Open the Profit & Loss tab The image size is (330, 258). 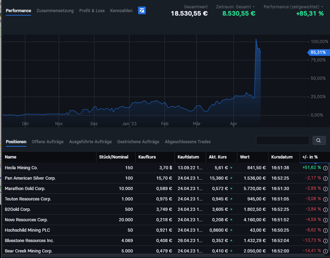pyautogui.click(x=92, y=11)
